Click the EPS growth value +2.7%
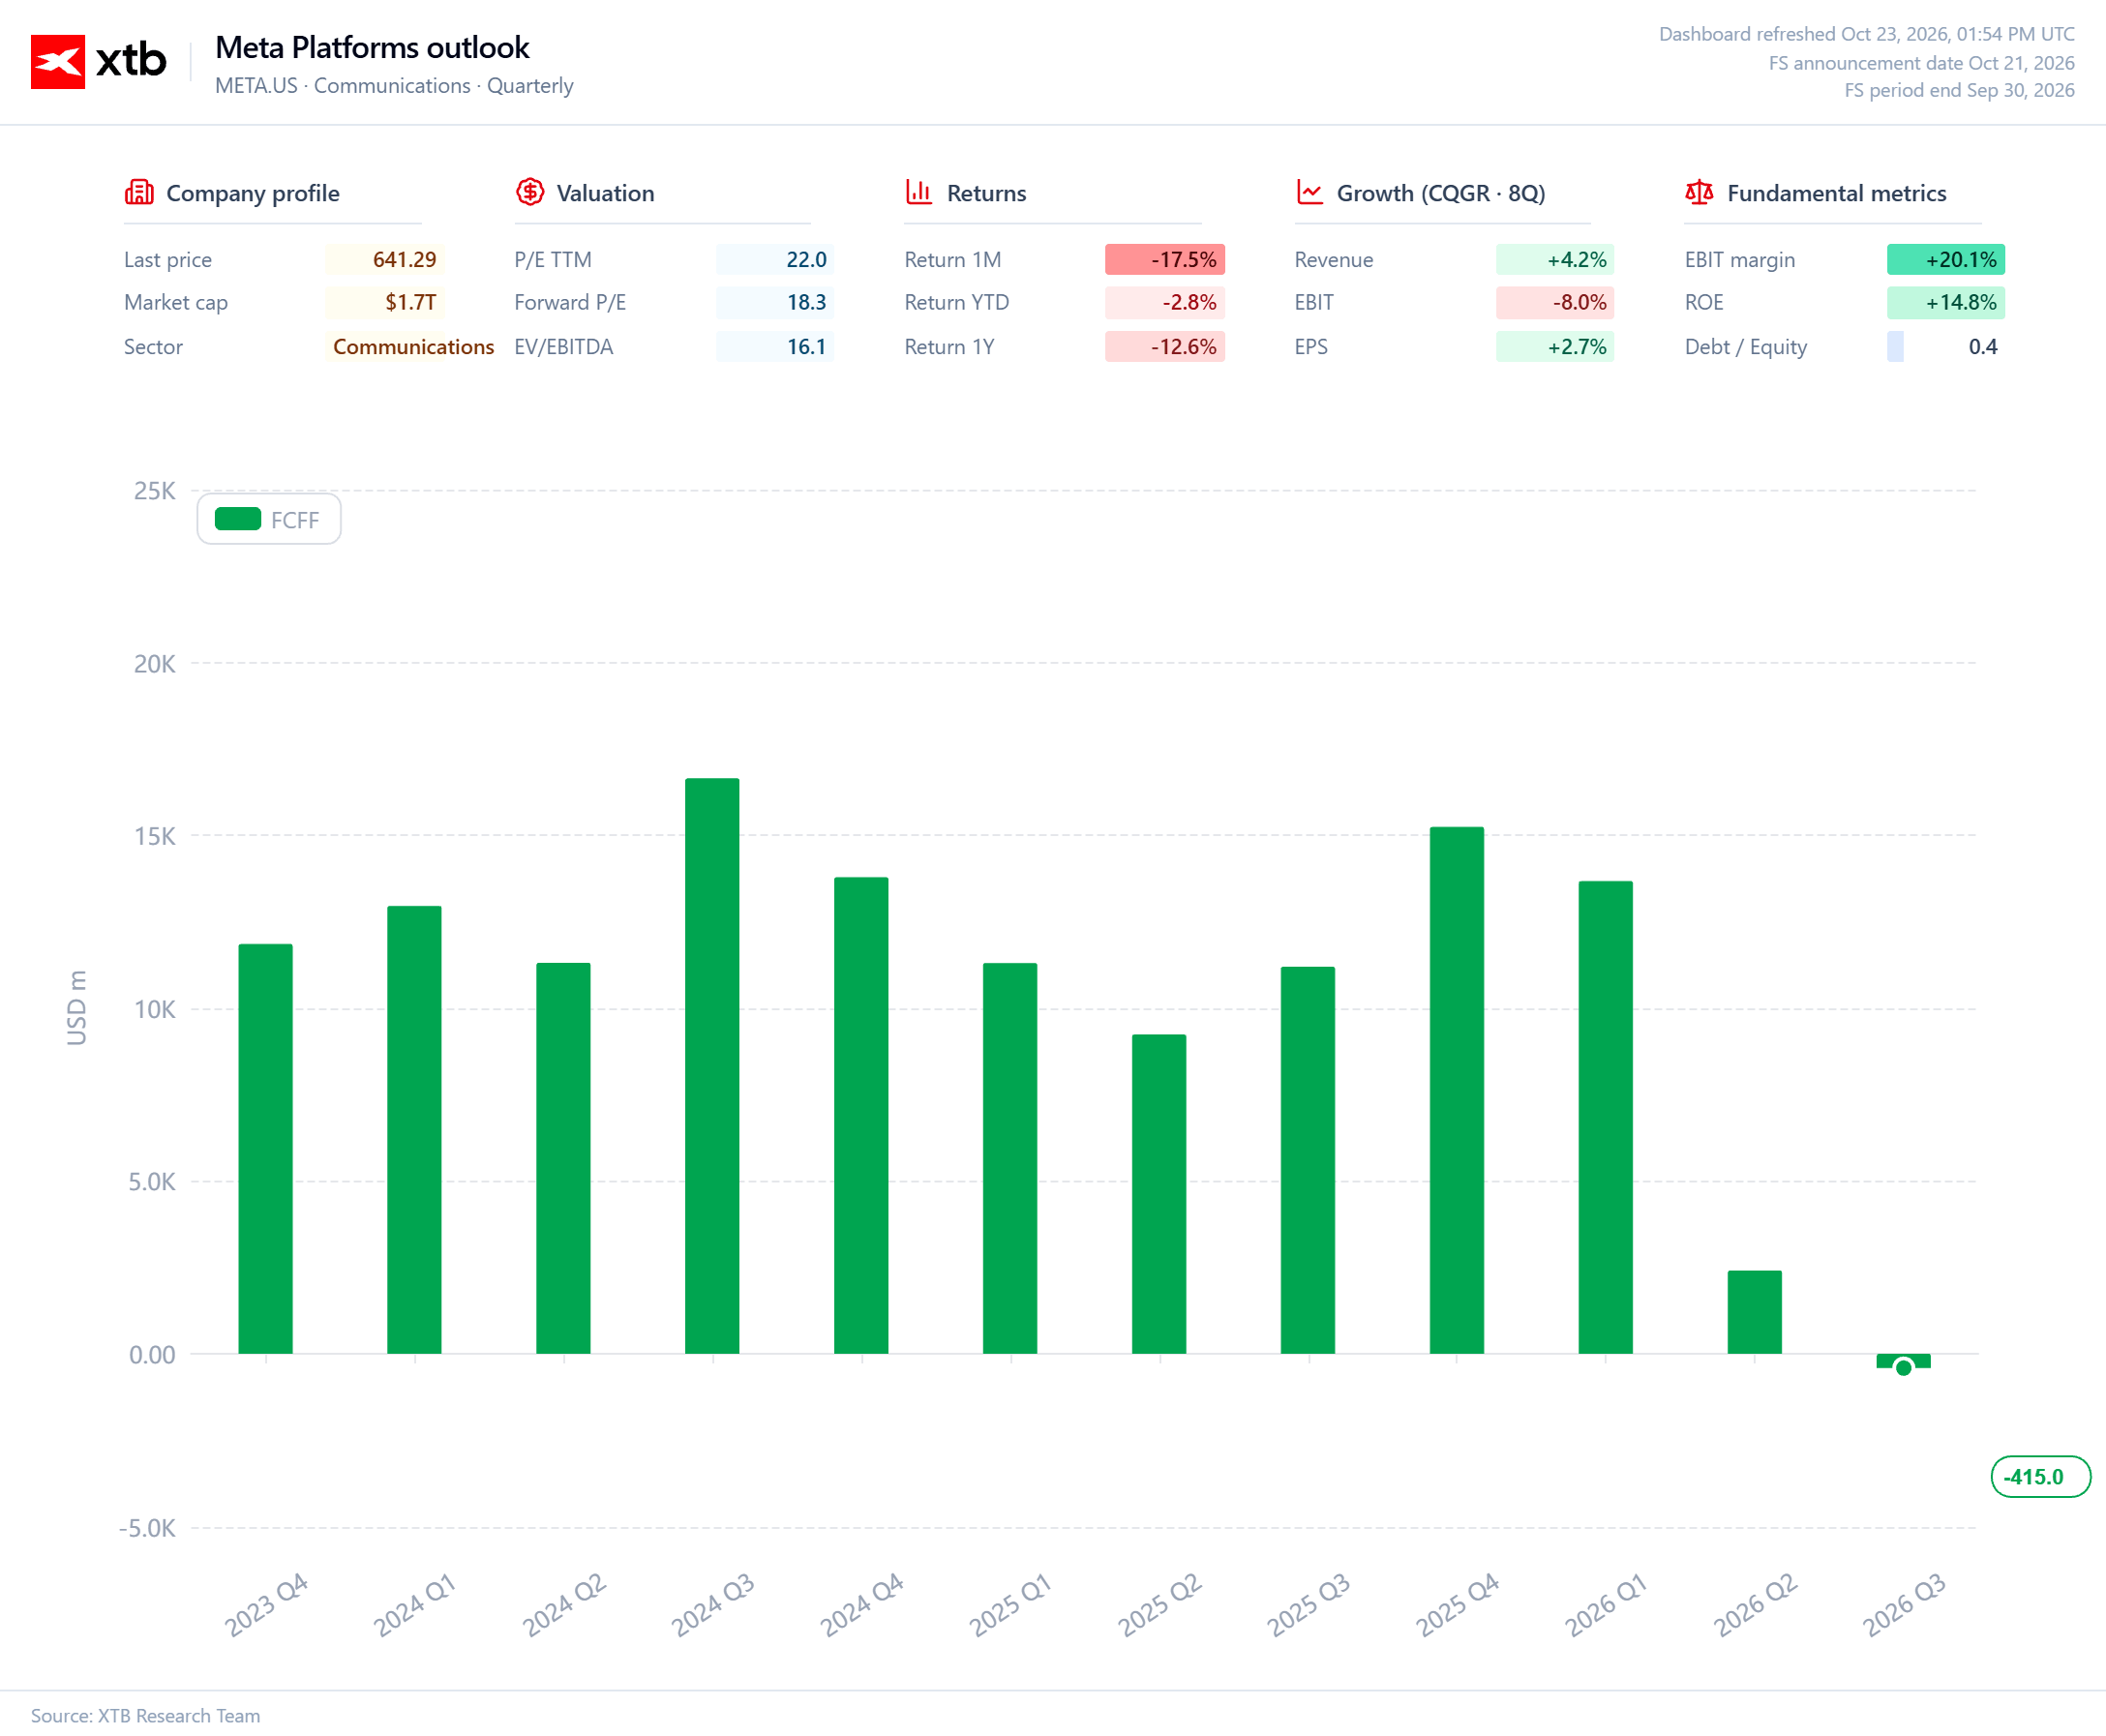The width and height of the screenshot is (2106, 1736). (x=1555, y=347)
